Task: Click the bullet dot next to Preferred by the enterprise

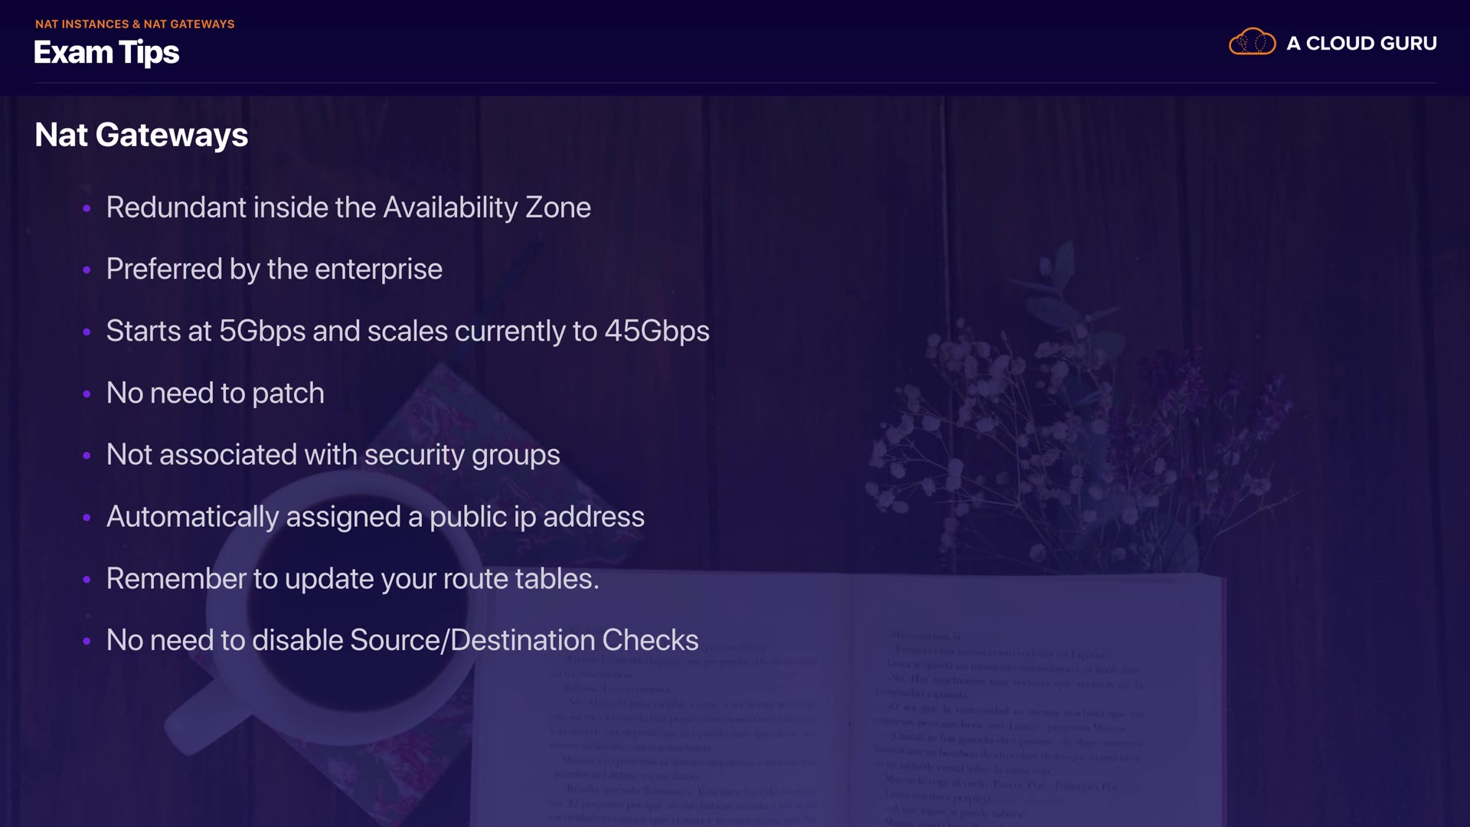Action: coord(87,270)
